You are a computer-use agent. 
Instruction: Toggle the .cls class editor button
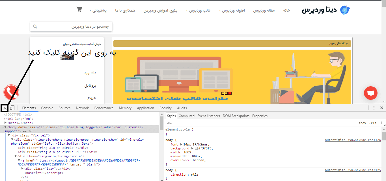[x=373, y=123]
